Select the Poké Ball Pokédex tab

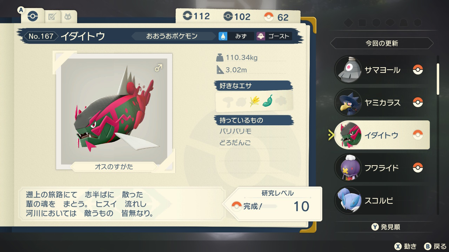33,16
